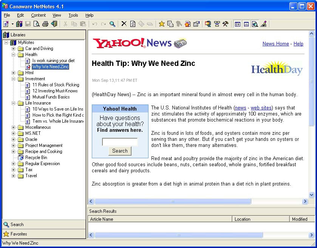Select "11 Rules of Stock Picking" article
The height and width of the screenshot is (248, 317).
point(56,85)
